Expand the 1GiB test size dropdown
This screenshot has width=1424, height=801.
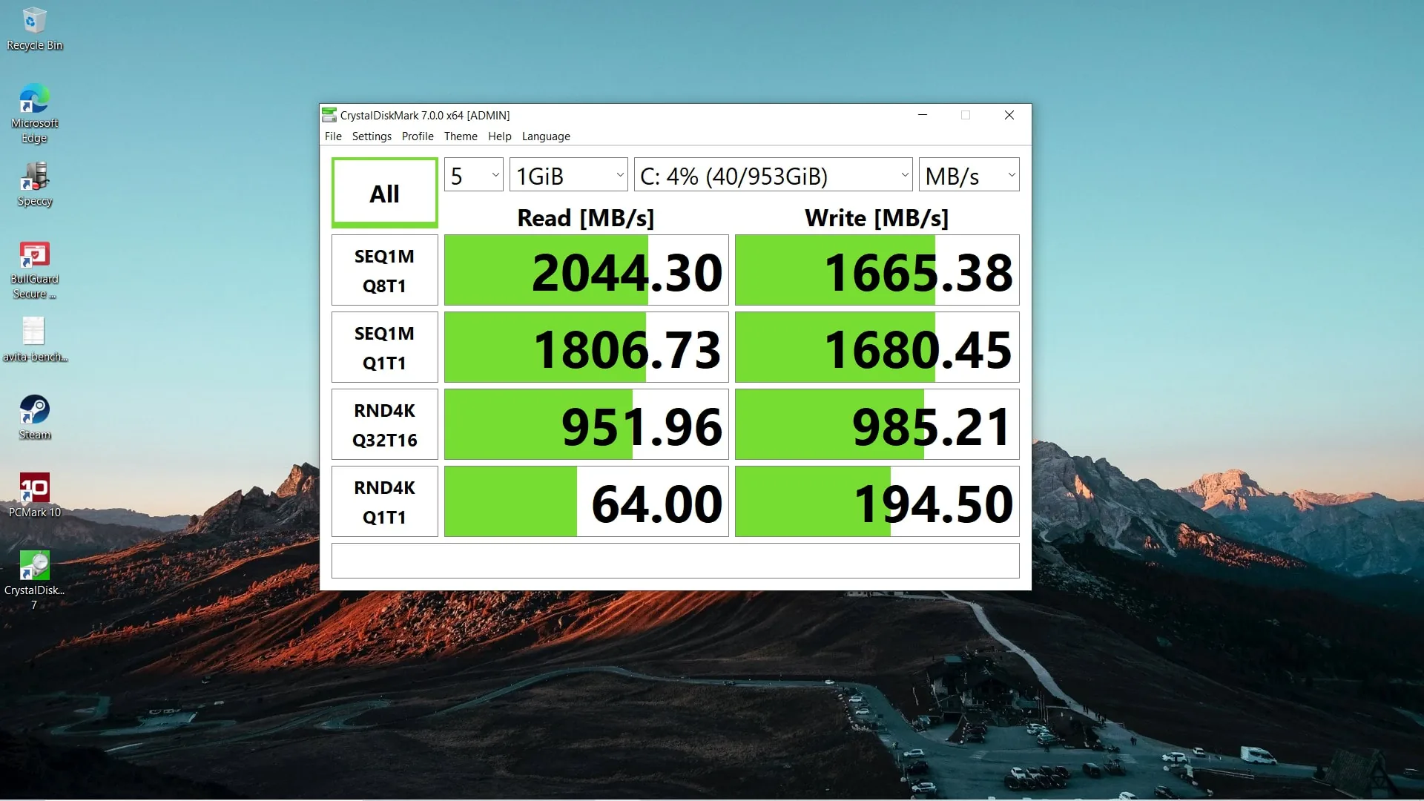569,175
